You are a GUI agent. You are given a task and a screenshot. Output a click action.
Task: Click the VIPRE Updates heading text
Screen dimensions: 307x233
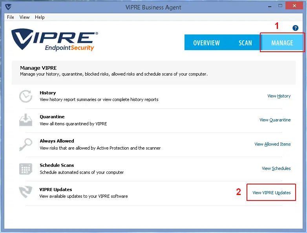pos(56,190)
